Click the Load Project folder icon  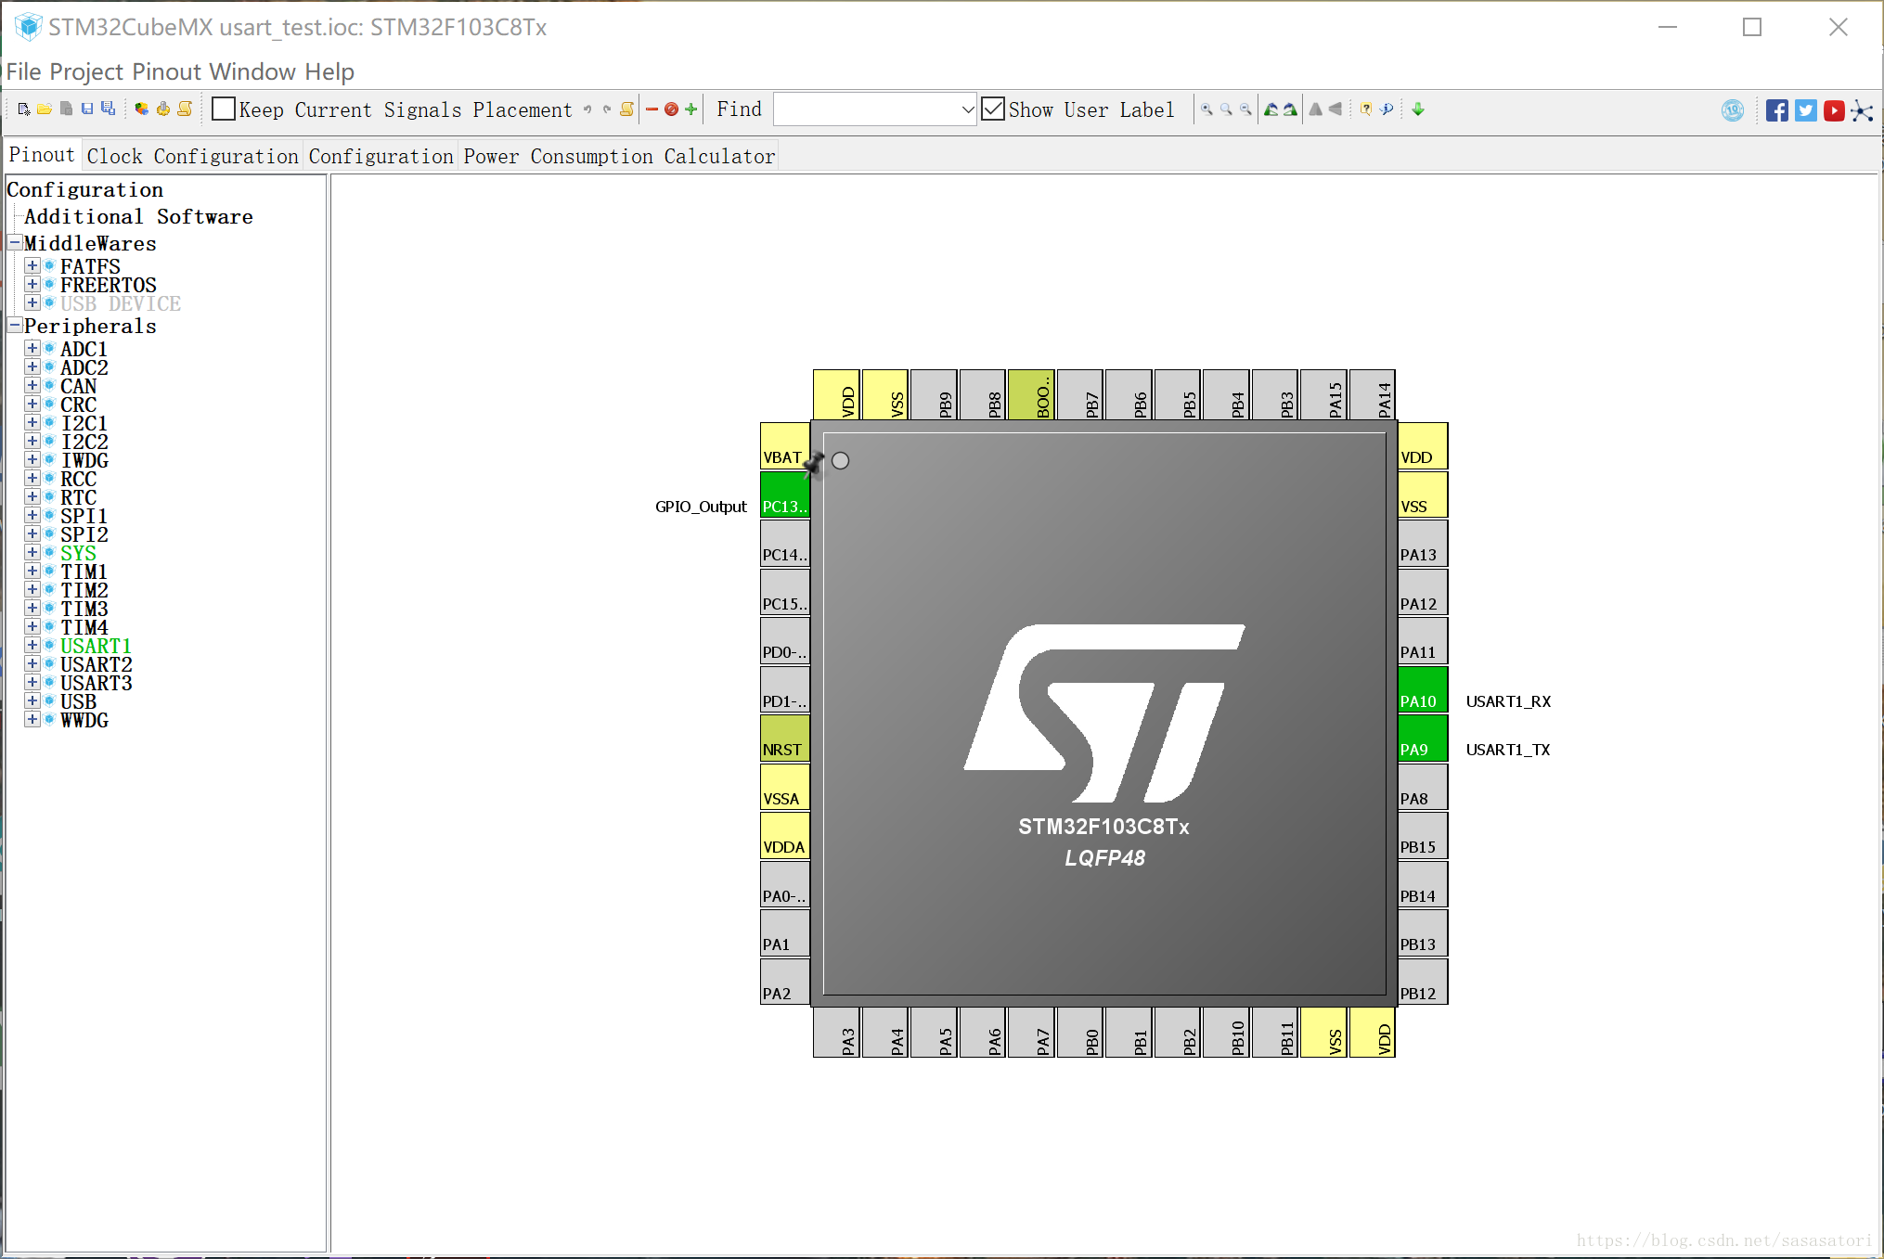pyautogui.click(x=44, y=109)
